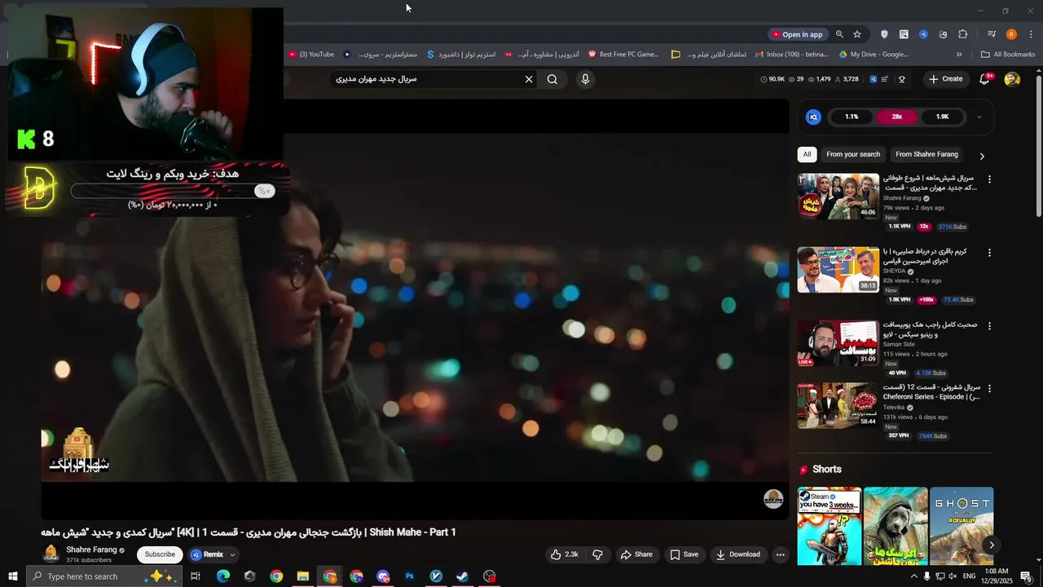Open the My Drive - Google bookmark

874,55
